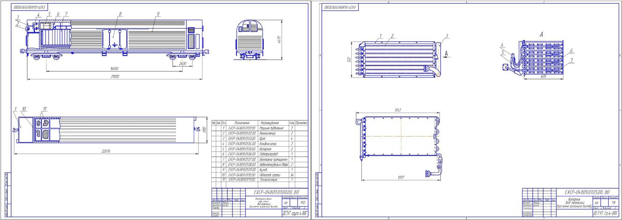The height and width of the screenshot is (220, 622).
Task: Click the EXCP-04.809.01.05.00 ВО title block designation
Action: click(x=587, y=192)
